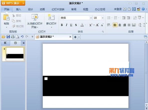Select slide 1 thumbnail
This screenshot has height=110, width=148.
(13, 54)
